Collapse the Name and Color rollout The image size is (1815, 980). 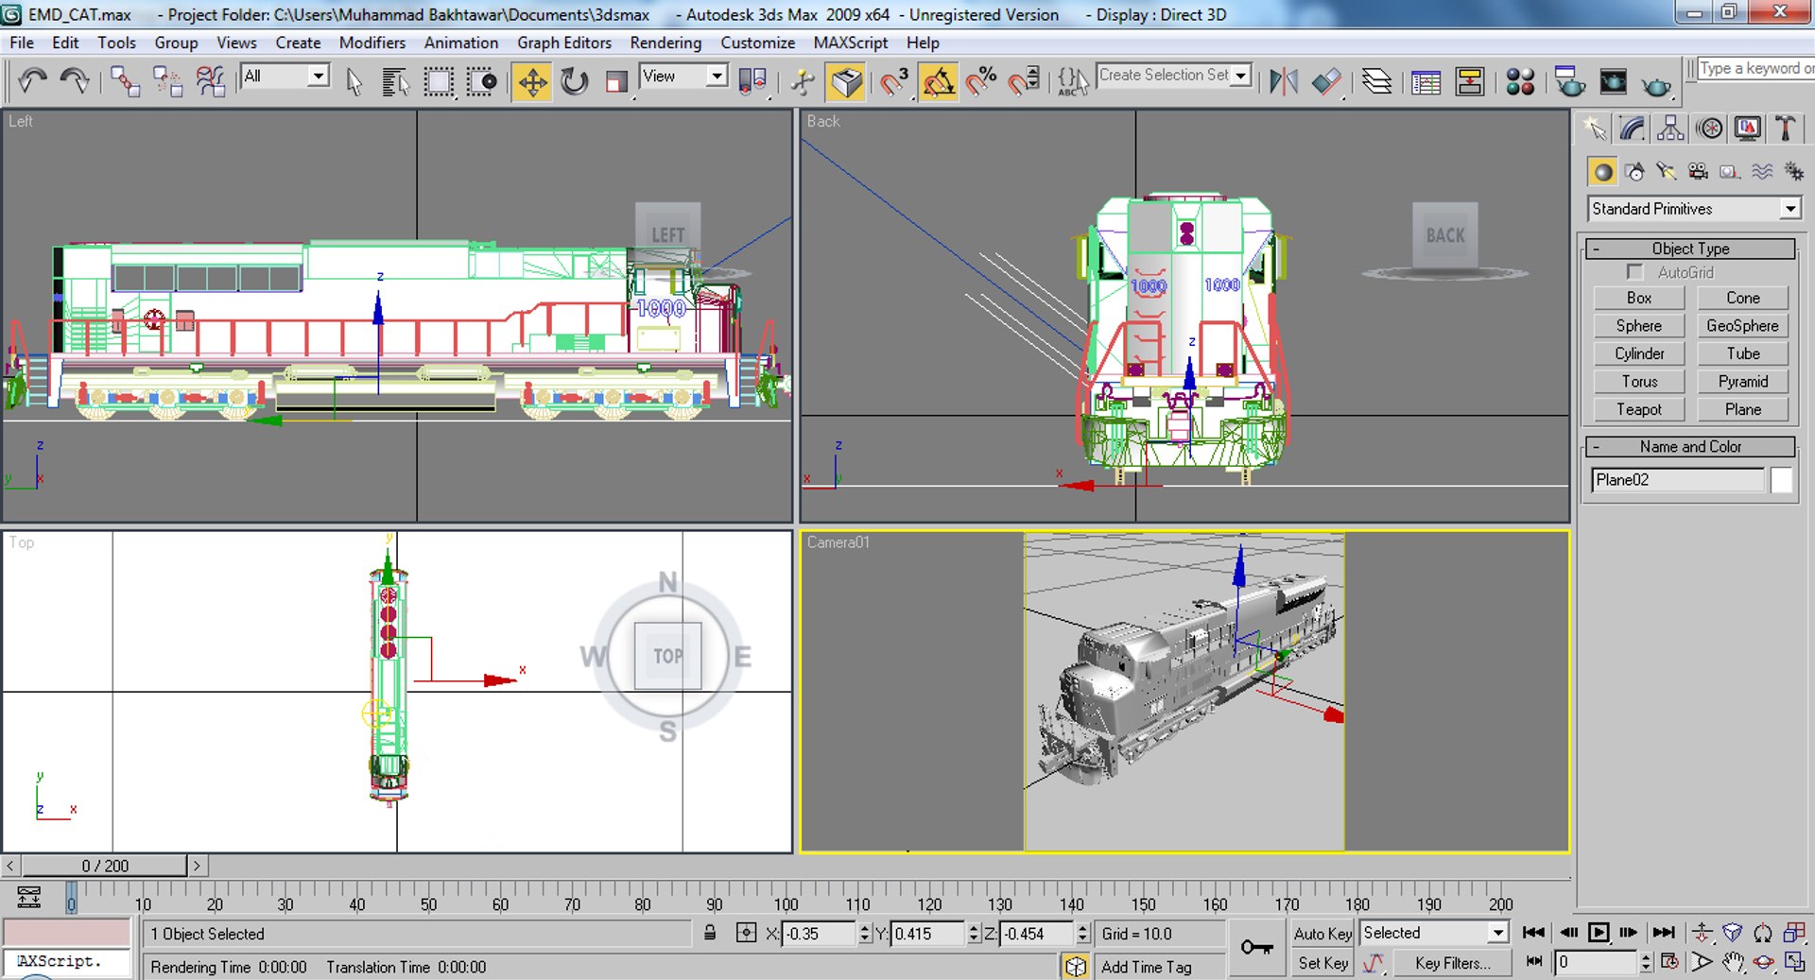point(1690,446)
